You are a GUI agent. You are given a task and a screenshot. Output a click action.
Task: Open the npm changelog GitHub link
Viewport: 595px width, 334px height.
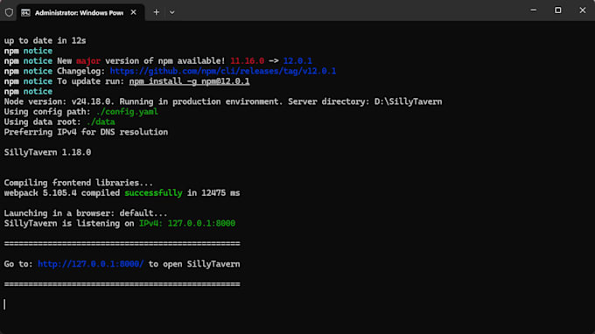coord(223,72)
